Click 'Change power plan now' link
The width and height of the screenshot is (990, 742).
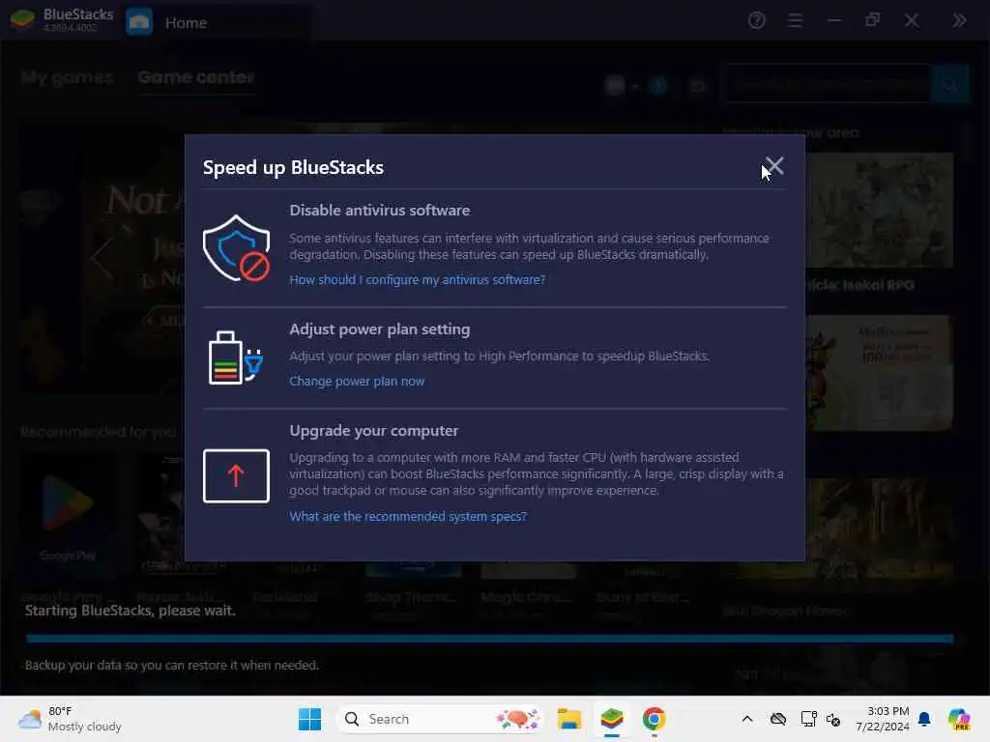coord(357,381)
